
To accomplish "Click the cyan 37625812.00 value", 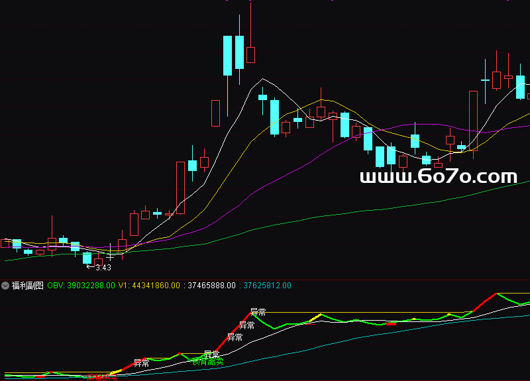I will (x=267, y=286).
